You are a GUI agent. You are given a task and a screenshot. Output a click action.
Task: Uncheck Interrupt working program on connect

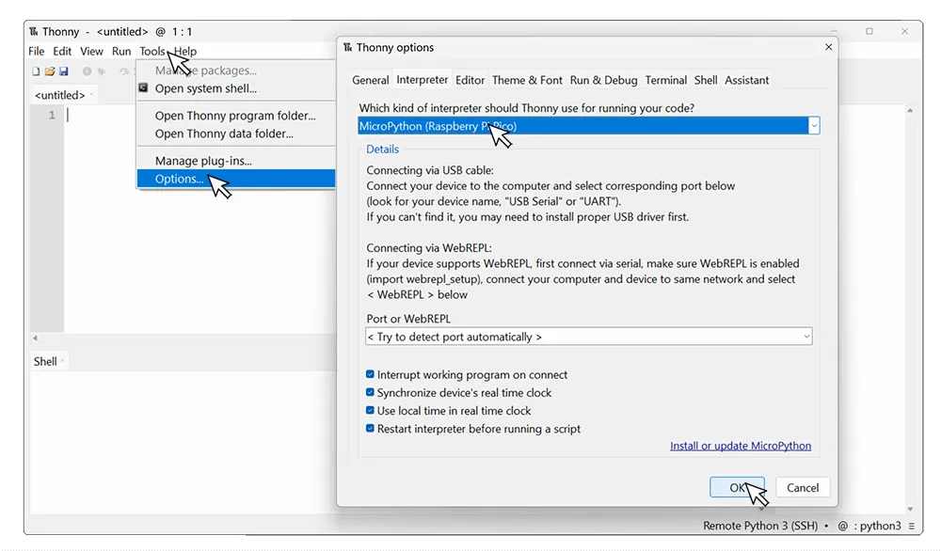coord(371,375)
